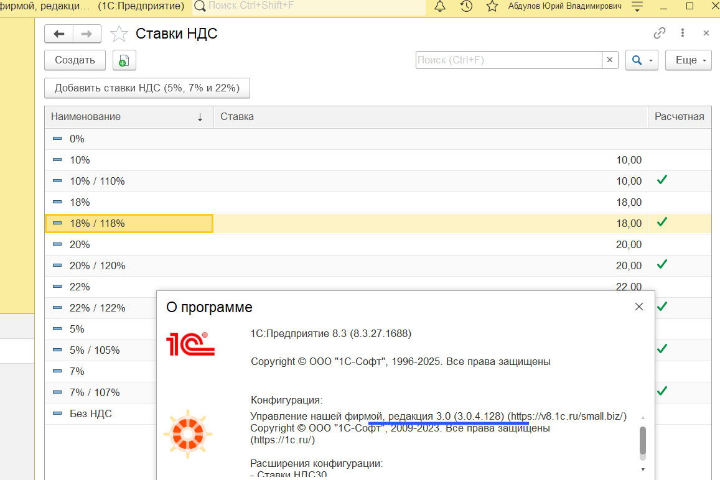
Task: Click the 20,00 value in 20% row
Action: click(629, 244)
